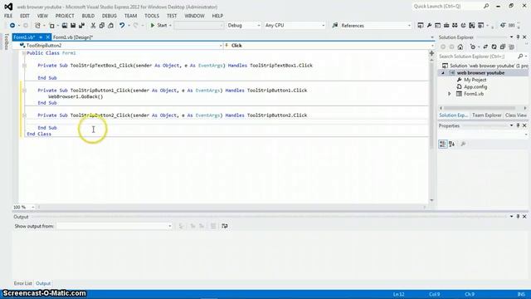Start debugging with the Start button
The height and width of the screenshot is (299, 531).
(x=158, y=26)
